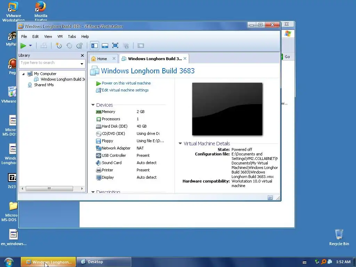The height and width of the screenshot is (267, 356).
Task: Click the Printer device icon
Action: click(98, 170)
